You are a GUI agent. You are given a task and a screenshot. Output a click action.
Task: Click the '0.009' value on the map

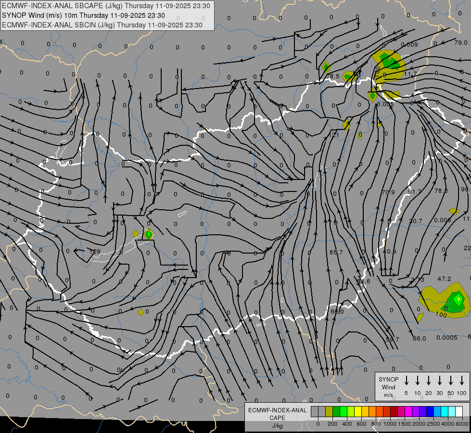coord(409,45)
